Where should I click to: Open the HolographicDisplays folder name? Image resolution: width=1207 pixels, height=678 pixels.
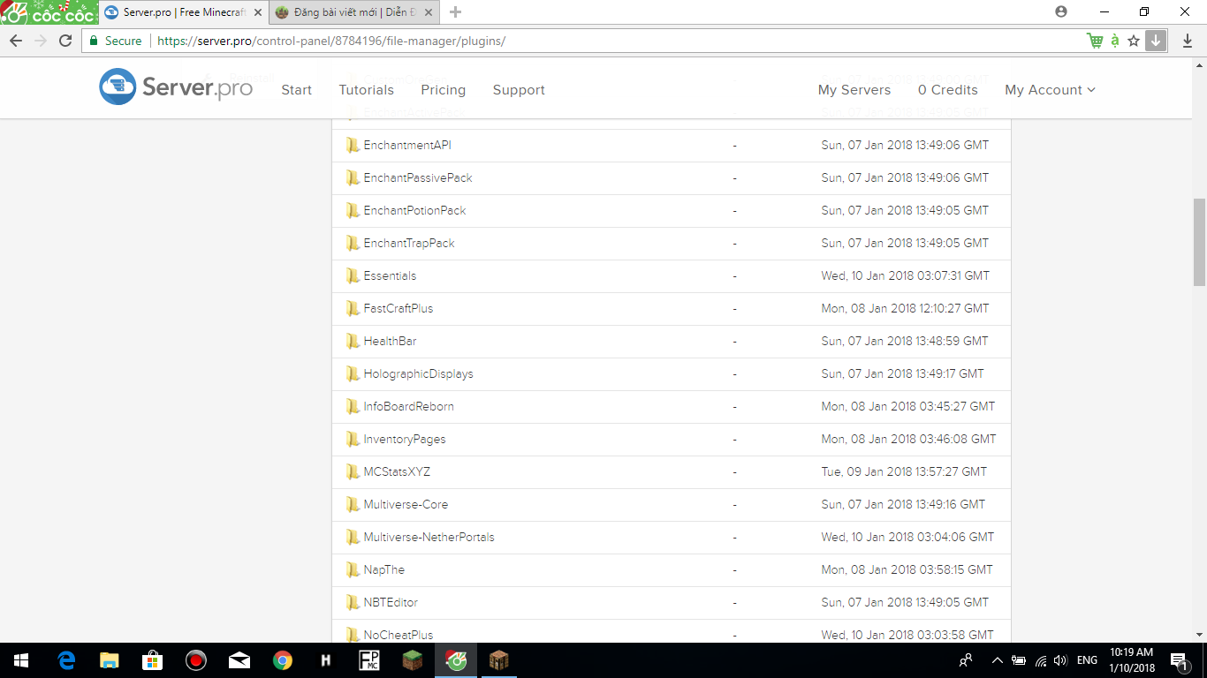pos(419,373)
